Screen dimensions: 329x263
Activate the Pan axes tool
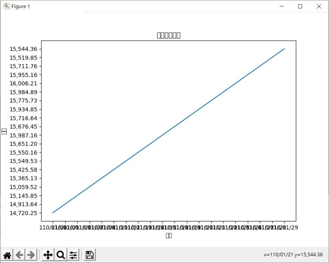(48, 255)
